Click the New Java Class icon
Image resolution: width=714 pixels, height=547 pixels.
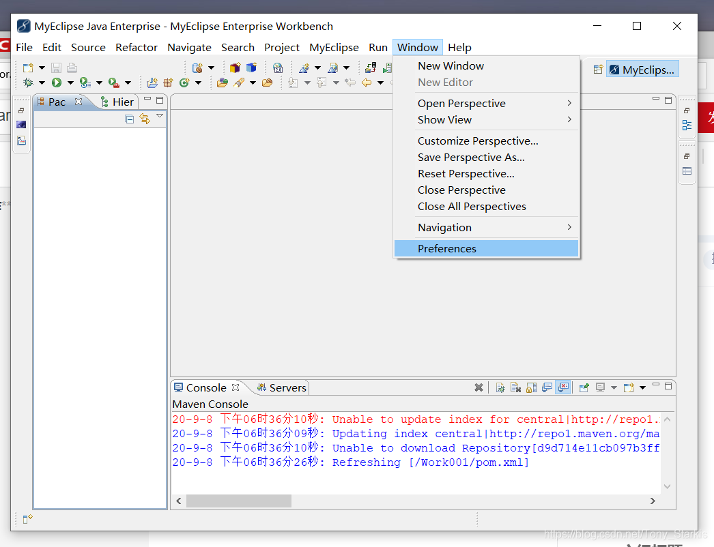tap(184, 83)
